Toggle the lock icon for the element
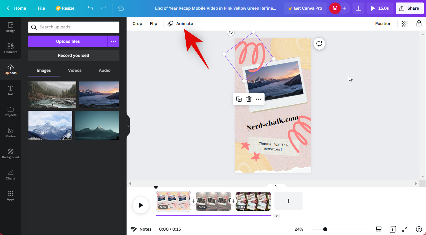 pyautogui.click(x=419, y=23)
